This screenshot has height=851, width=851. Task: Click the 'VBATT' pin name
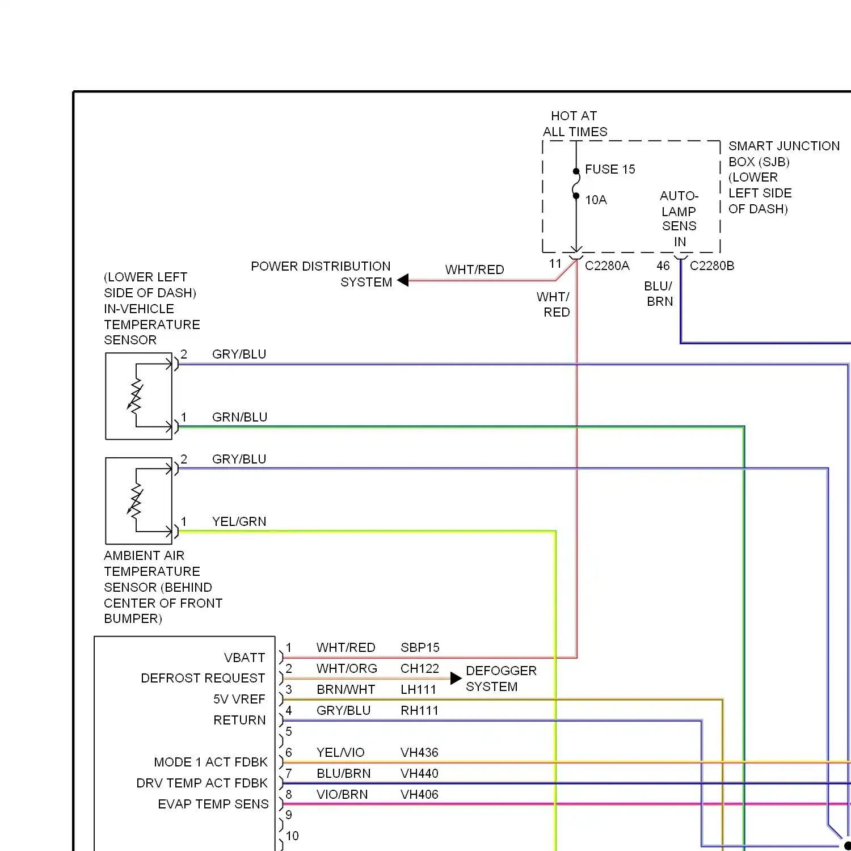click(245, 658)
